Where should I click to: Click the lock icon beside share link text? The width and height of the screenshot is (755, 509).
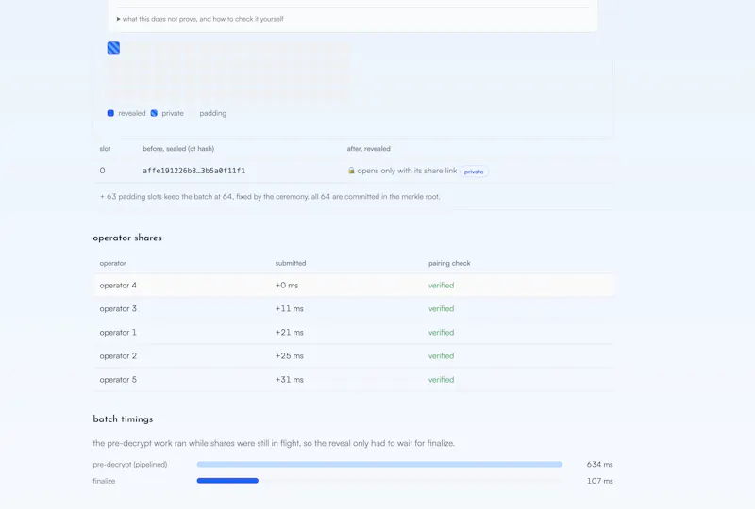click(x=351, y=171)
